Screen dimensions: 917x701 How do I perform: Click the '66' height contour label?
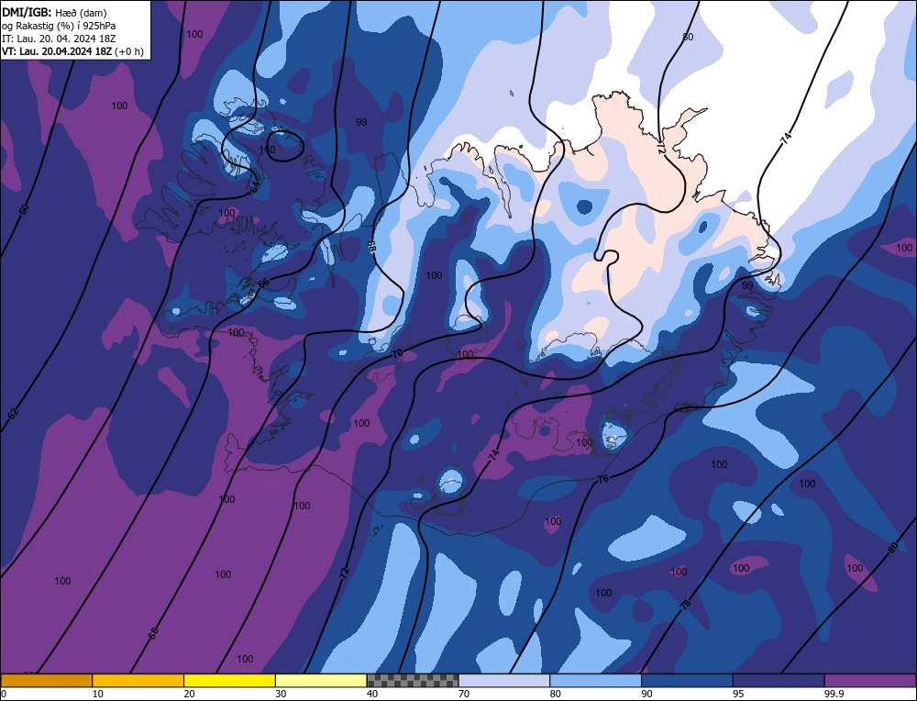264,283
